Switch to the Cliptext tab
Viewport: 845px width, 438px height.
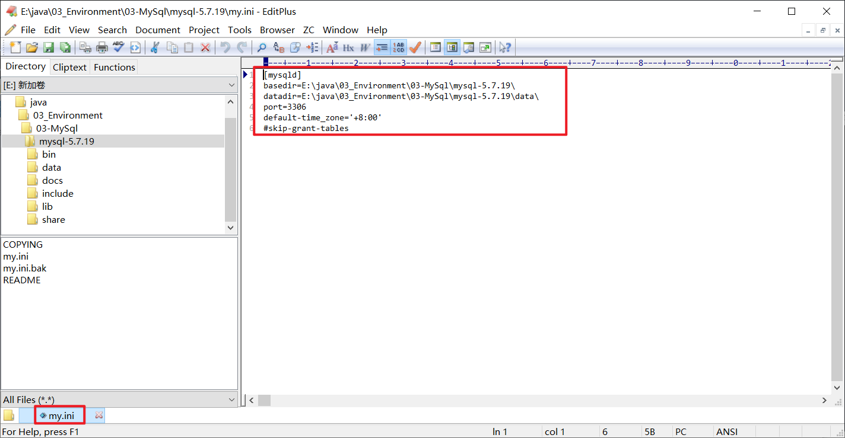click(69, 67)
